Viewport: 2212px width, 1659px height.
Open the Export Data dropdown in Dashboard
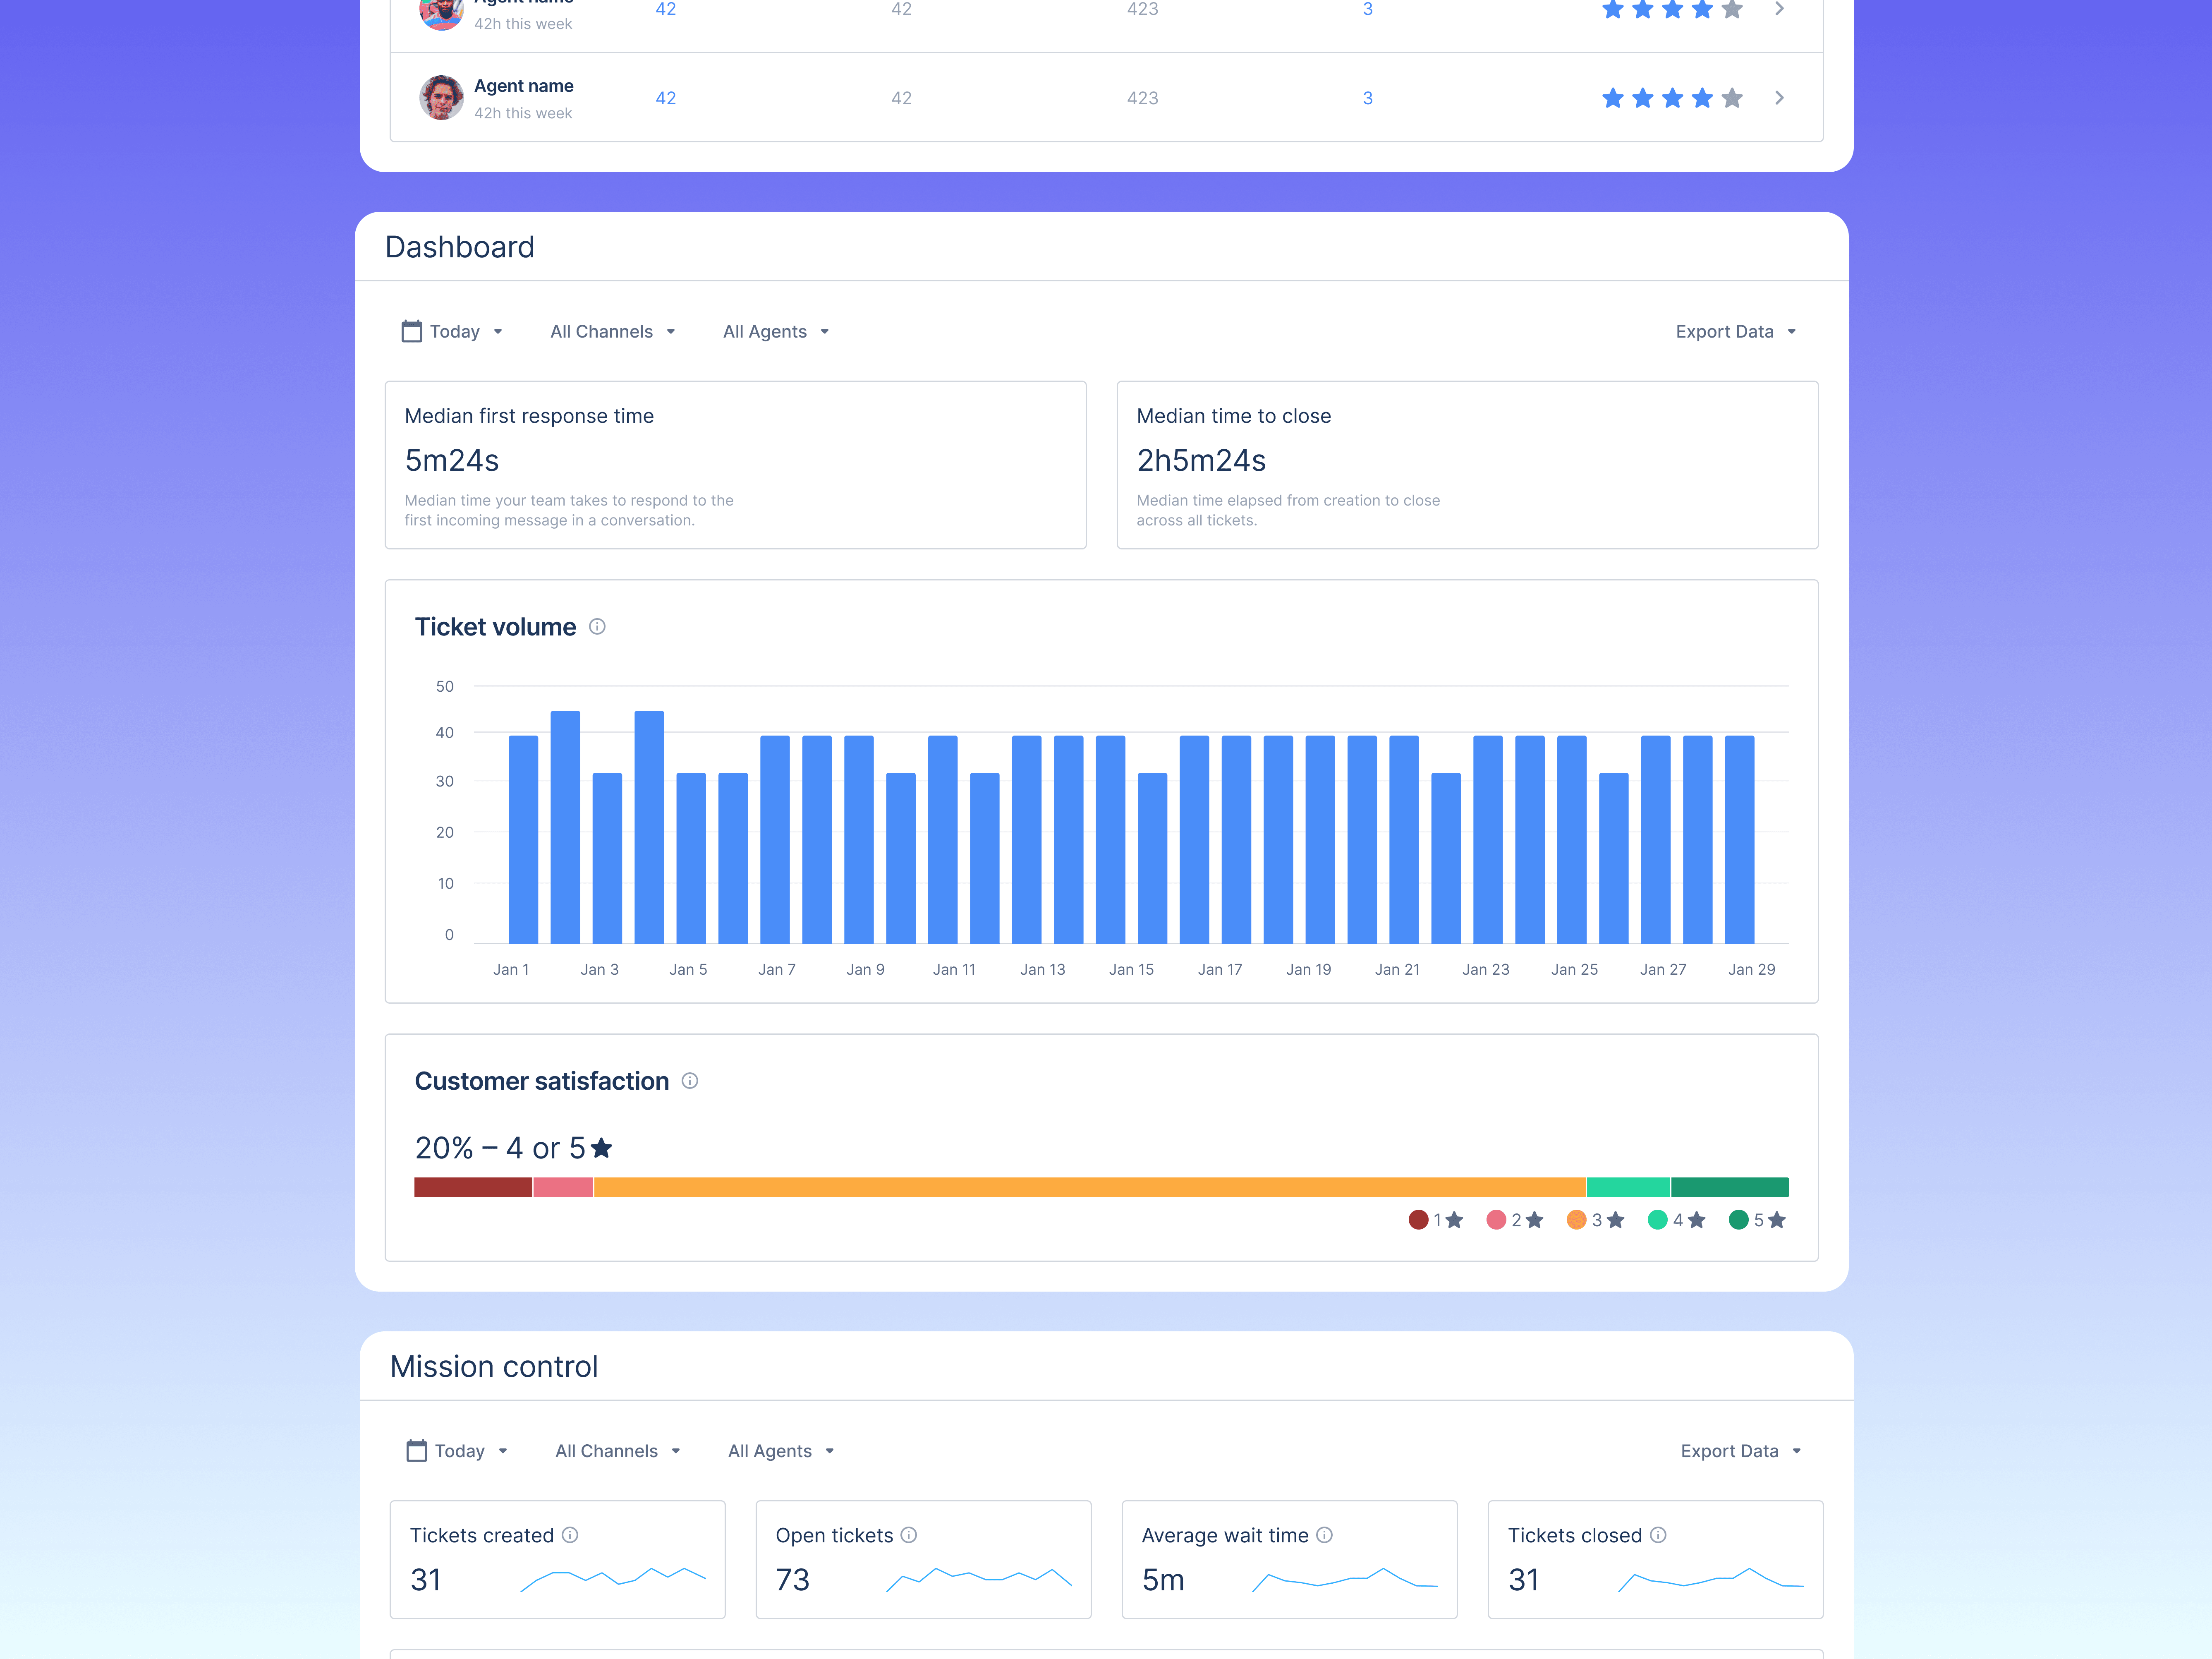pos(1736,331)
